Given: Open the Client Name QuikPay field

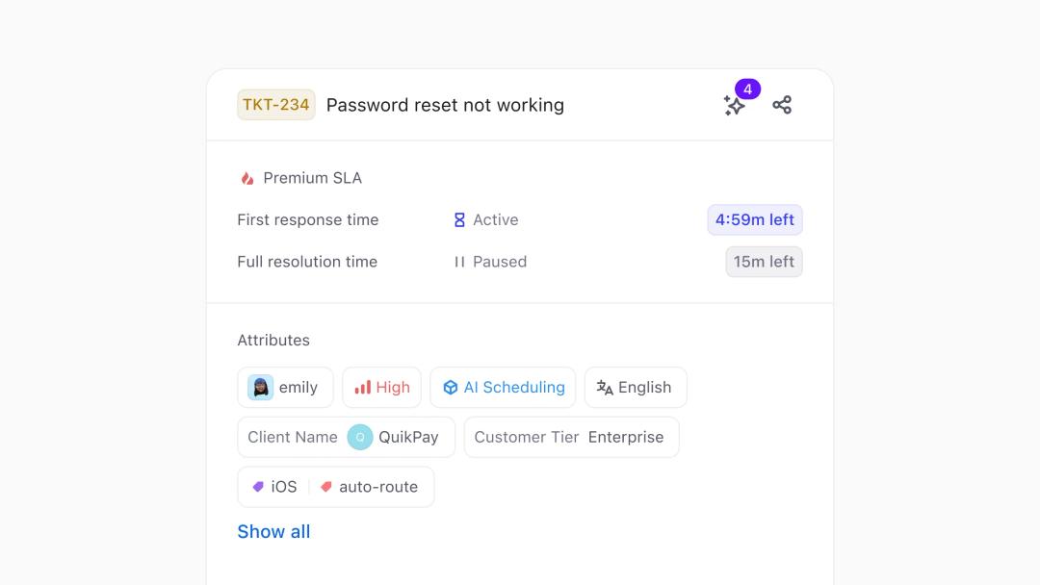Looking at the screenshot, I should 346,437.
